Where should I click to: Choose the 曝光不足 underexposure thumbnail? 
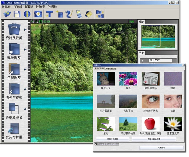106,79
